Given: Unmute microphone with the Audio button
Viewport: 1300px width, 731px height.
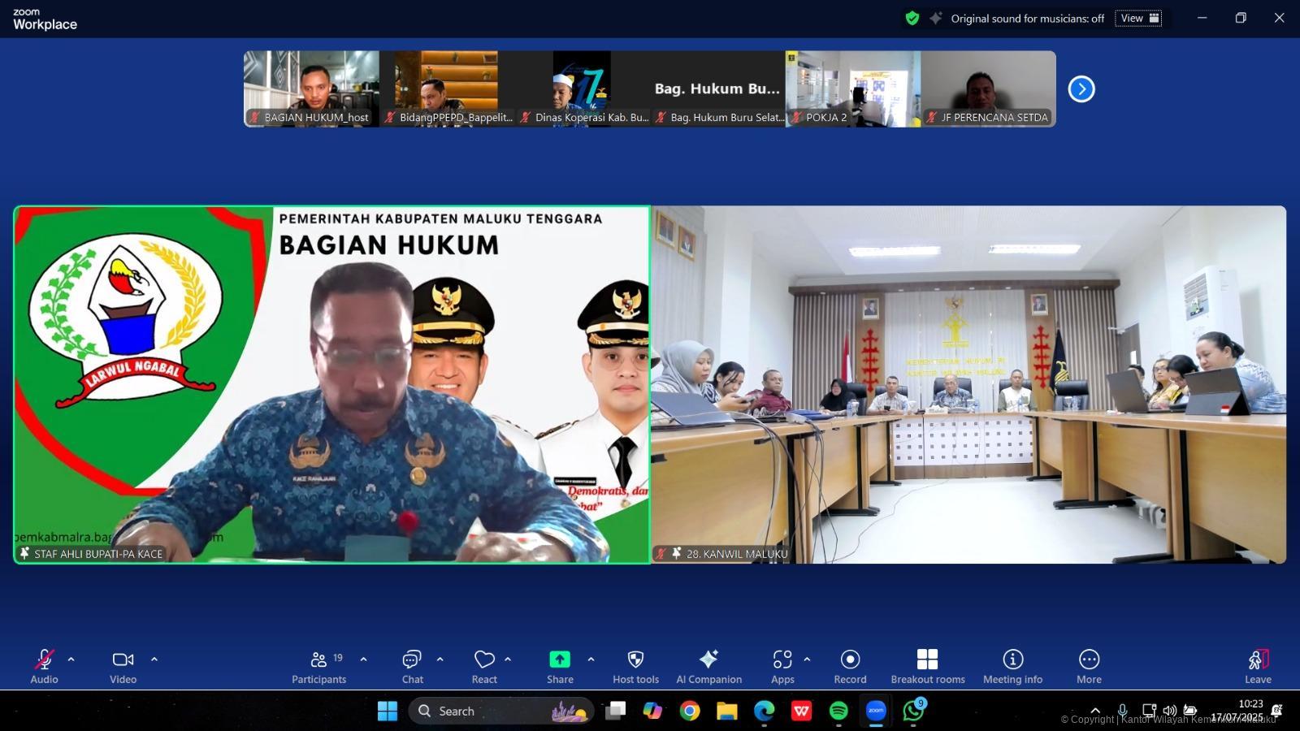Looking at the screenshot, I should point(44,666).
